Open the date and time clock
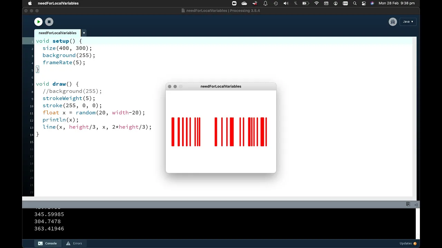 coord(396,3)
